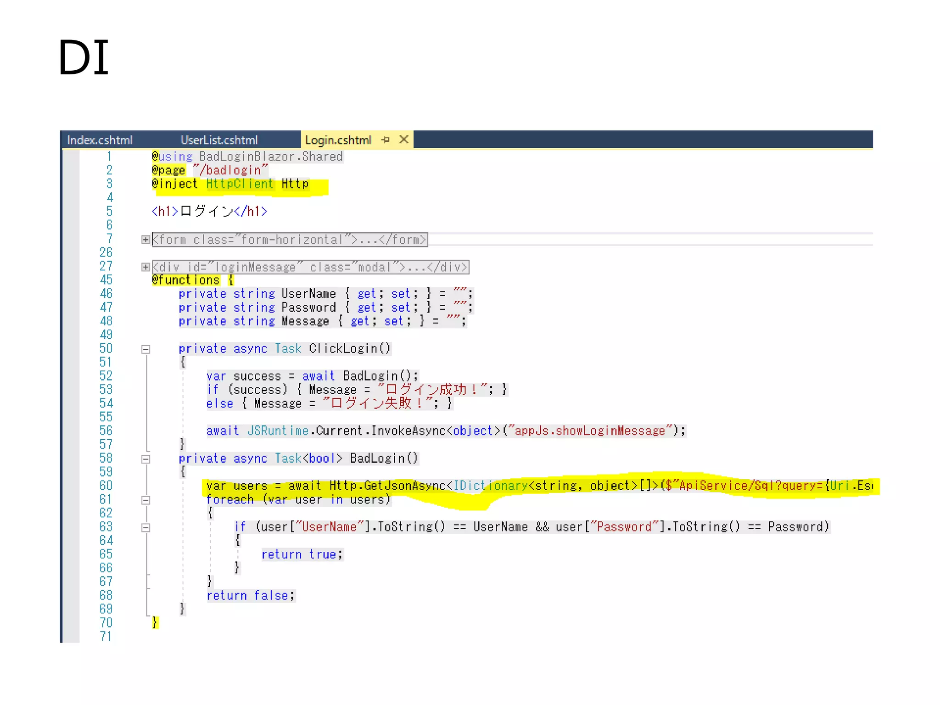Place cursor on JSRuntime identifier

click(x=278, y=431)
